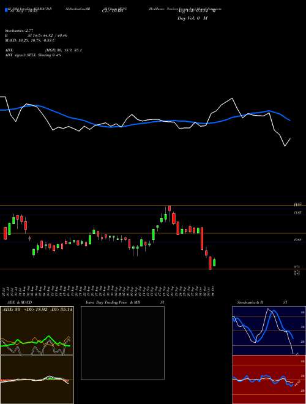Viewport: 306px width, 404px height.
Task: Click the "Stochastics & R" panel title
Action: point(250,302)
